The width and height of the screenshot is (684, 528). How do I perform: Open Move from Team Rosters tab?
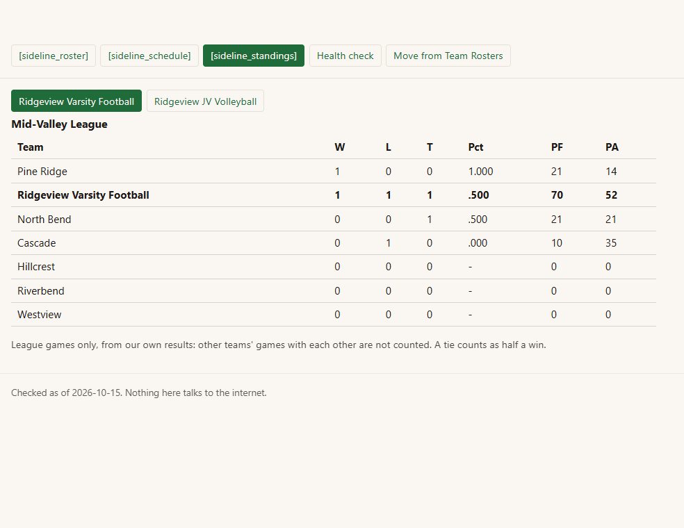(x=448, y=56)
